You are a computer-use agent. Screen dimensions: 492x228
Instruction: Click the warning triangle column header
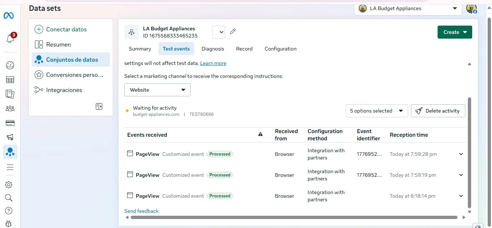(260, 135)
